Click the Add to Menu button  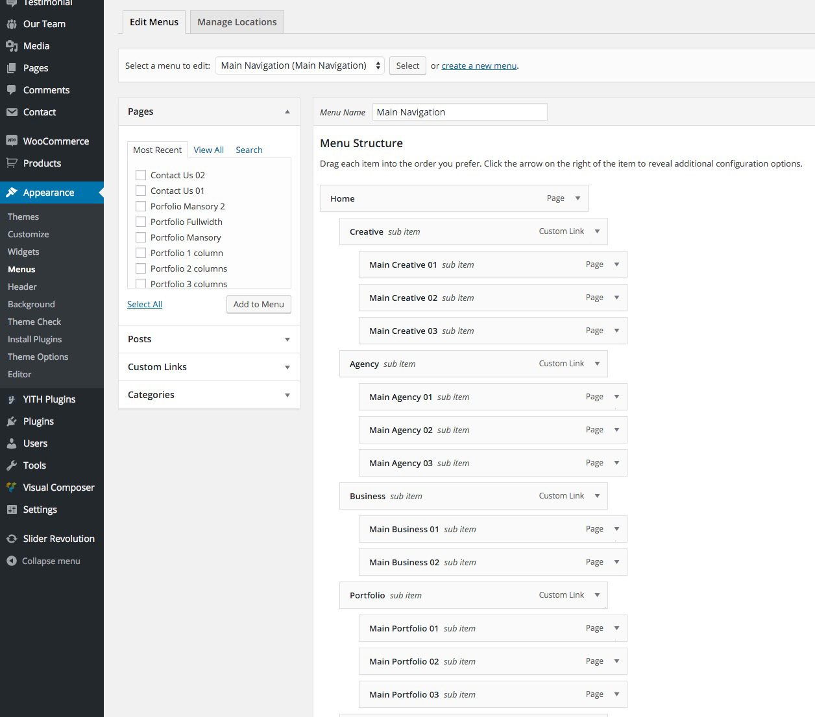[x=258, y=304]
